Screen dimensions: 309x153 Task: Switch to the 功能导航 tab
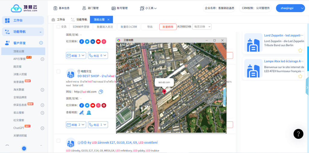(79, 20)
